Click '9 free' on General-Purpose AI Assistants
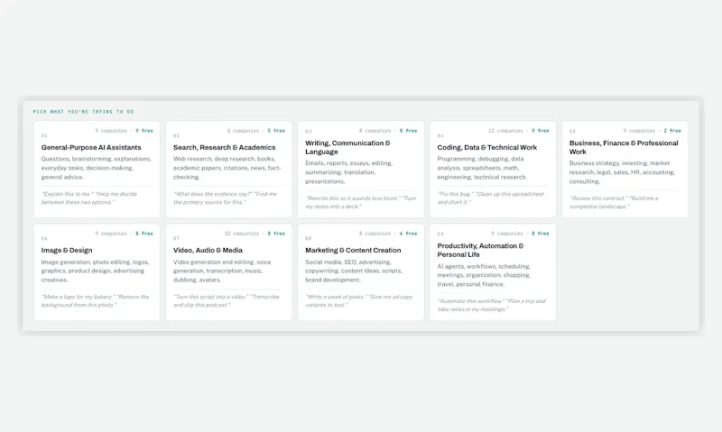Image resolution: width=722 pixels, height=432 pixels. 144,131
